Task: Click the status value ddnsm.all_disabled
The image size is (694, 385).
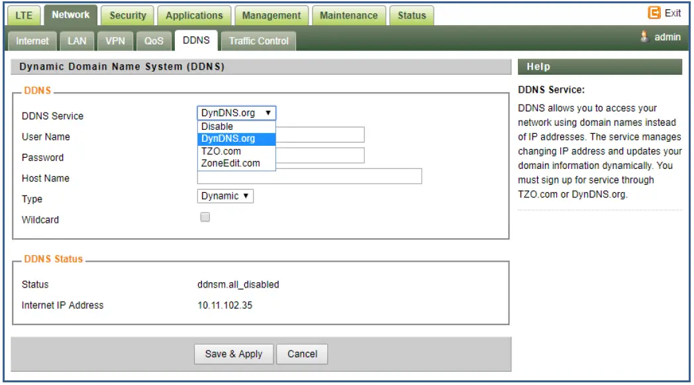Action: pyautogui.click(x=238, y=284)
